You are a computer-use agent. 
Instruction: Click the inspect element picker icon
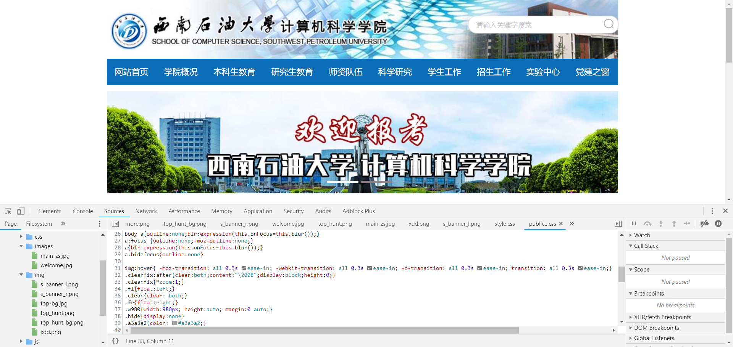click(x=8, y=211)
